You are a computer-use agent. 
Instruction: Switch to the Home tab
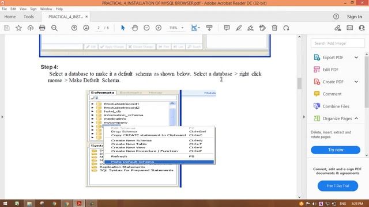[x=10, y=17]
